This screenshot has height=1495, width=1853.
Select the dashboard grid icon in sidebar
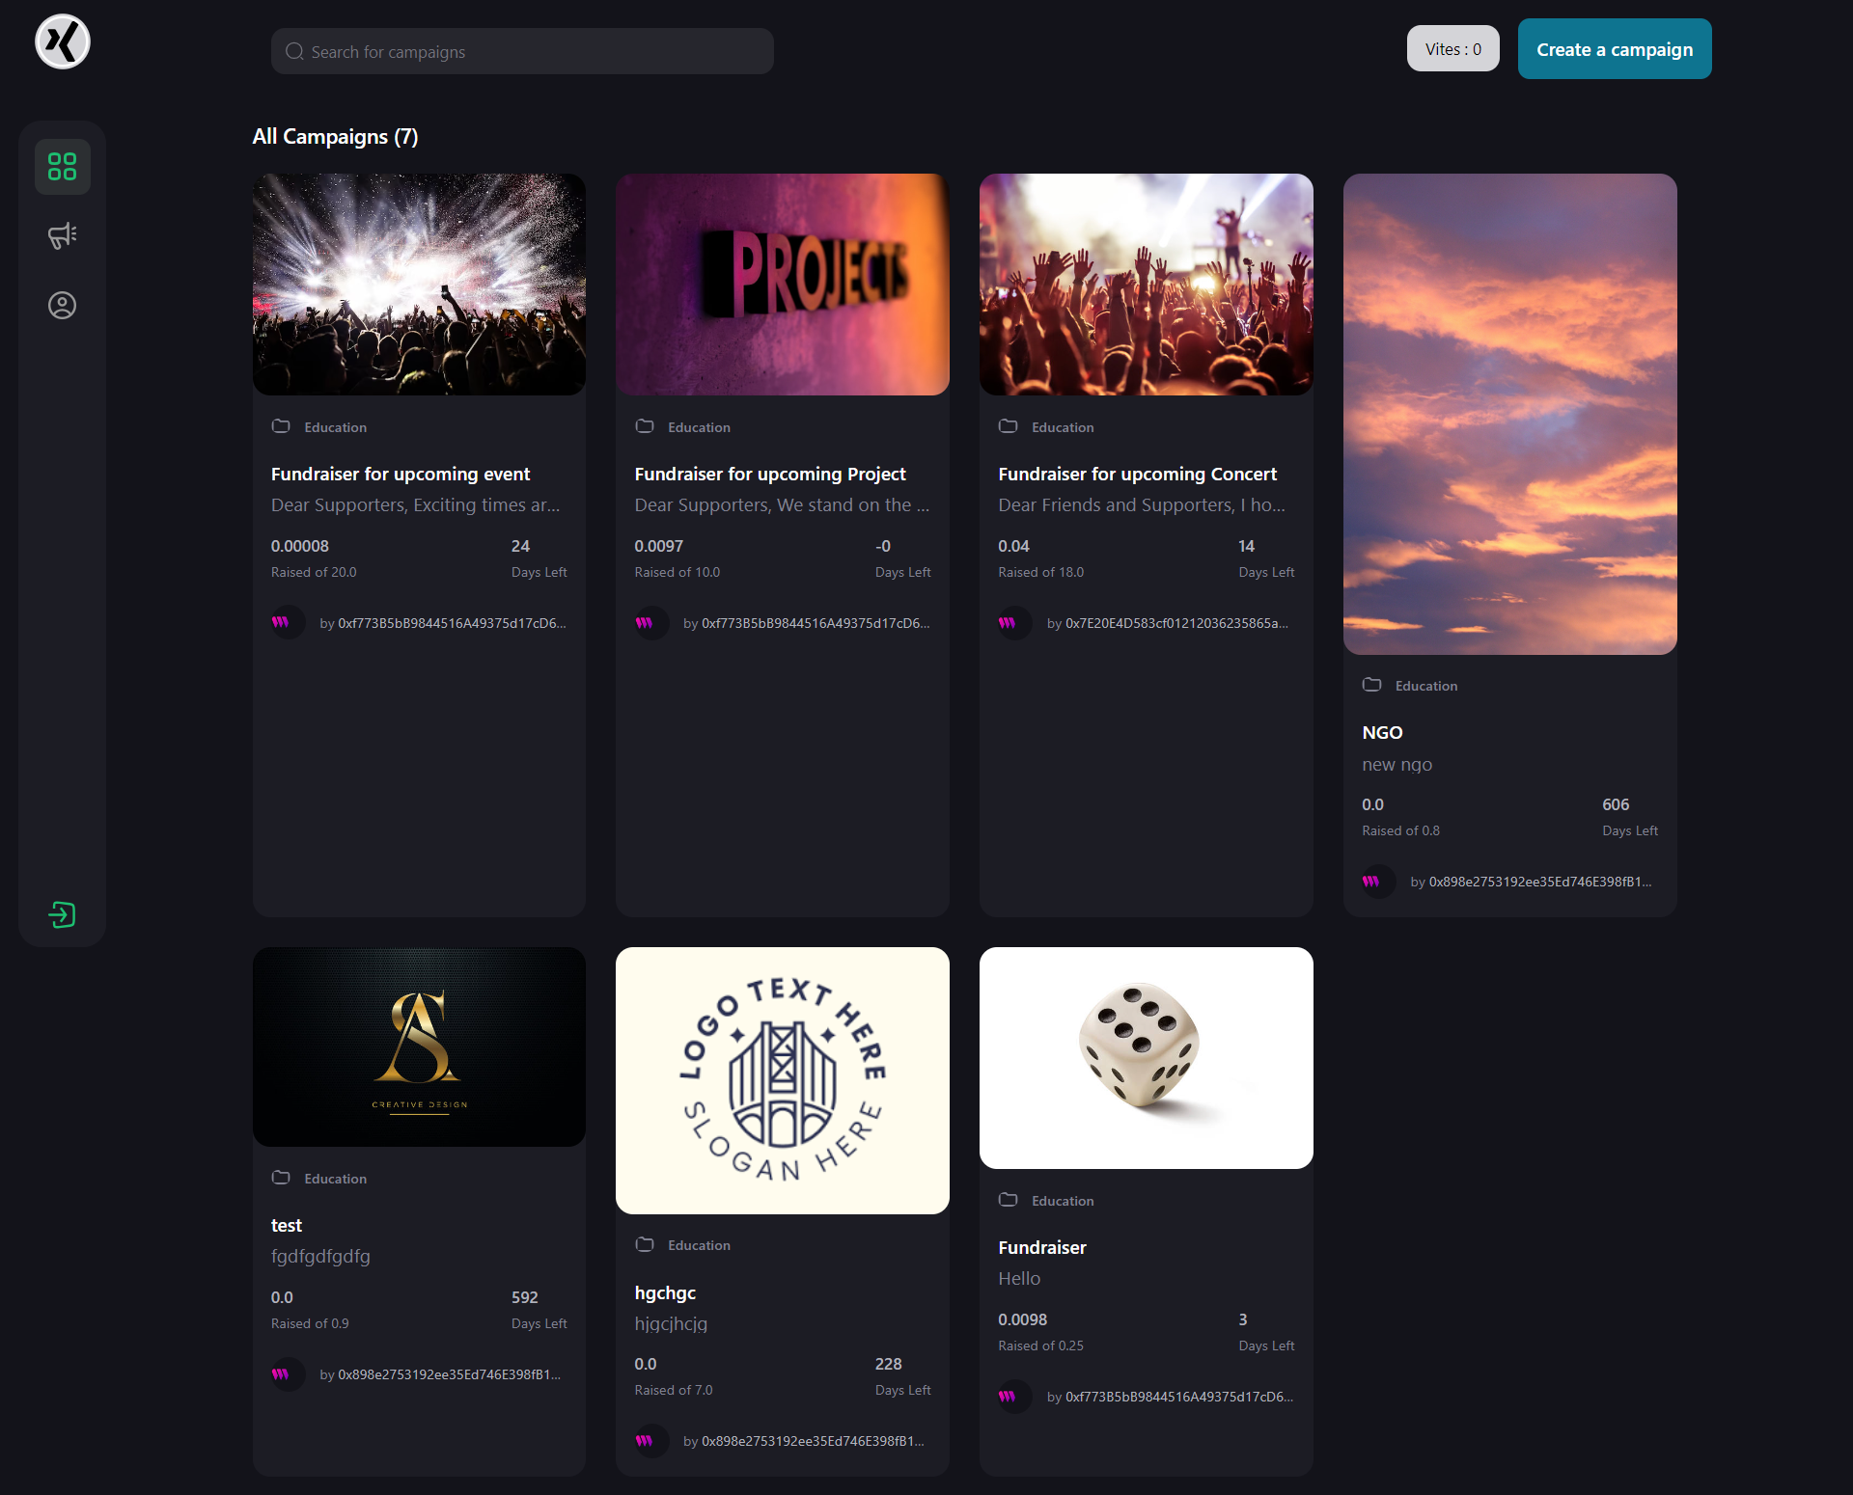point(62,166)
